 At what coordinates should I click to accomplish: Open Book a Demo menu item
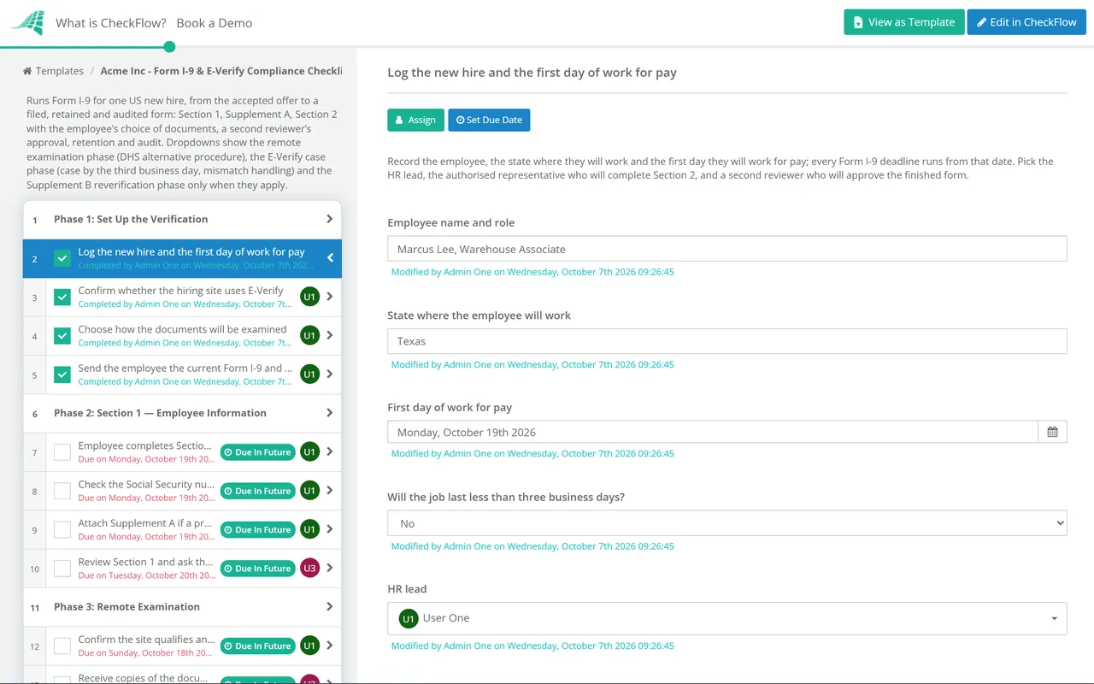pyautogui.click(x=215, y=23)
